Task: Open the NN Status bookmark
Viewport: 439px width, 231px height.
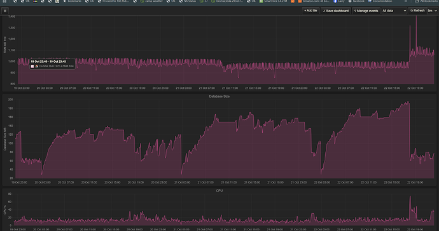Action: (x=187, y=1)
